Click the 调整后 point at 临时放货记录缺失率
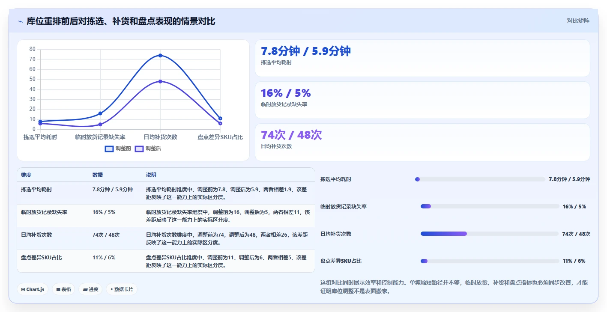 (100, 125)
